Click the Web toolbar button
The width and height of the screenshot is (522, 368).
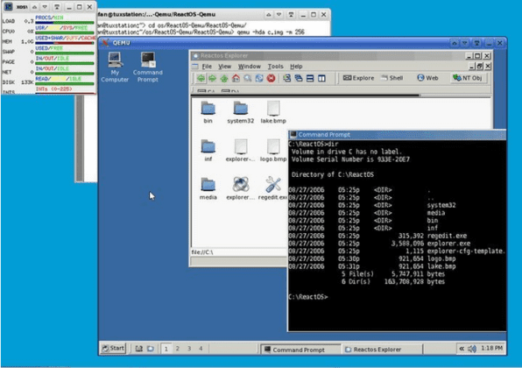tap(427, 78)
